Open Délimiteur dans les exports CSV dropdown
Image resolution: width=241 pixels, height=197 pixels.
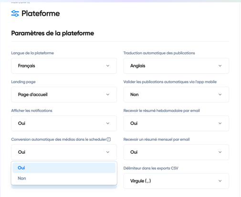176,181
